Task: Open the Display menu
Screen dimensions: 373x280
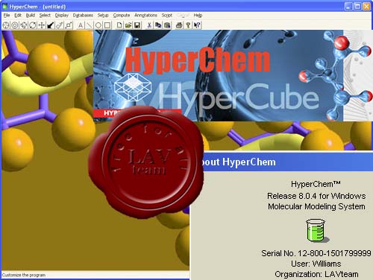Action: click(x=62, y=16)
